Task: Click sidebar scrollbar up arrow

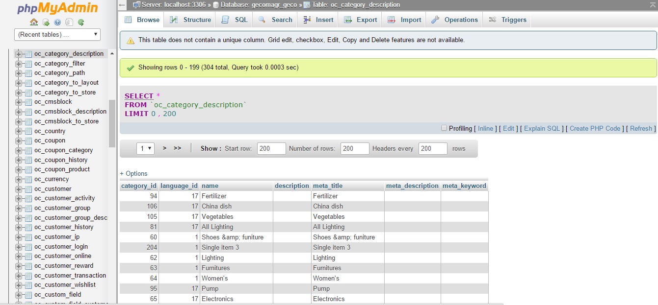Action: (x=112, y=54)
